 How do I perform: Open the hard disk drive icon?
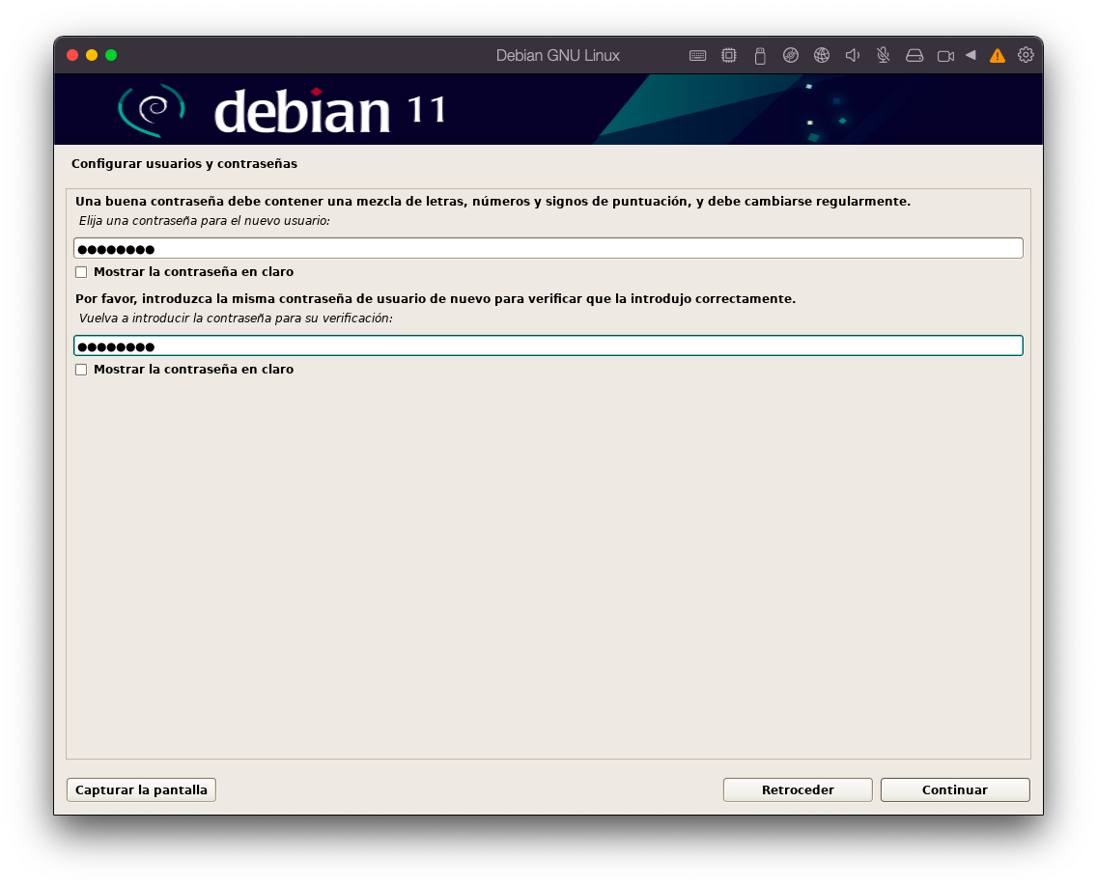click(914, 56)
